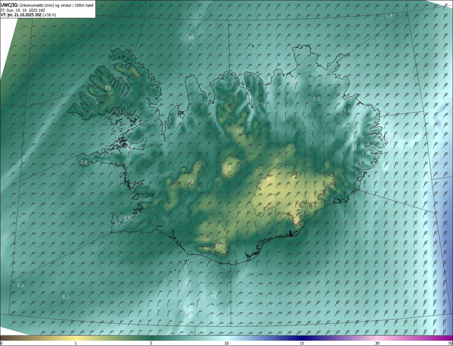Image resolution: width=453 pixels, height=346 pixels.
Task: Click the faint '7.8' value label
Action: click(179, 120)
